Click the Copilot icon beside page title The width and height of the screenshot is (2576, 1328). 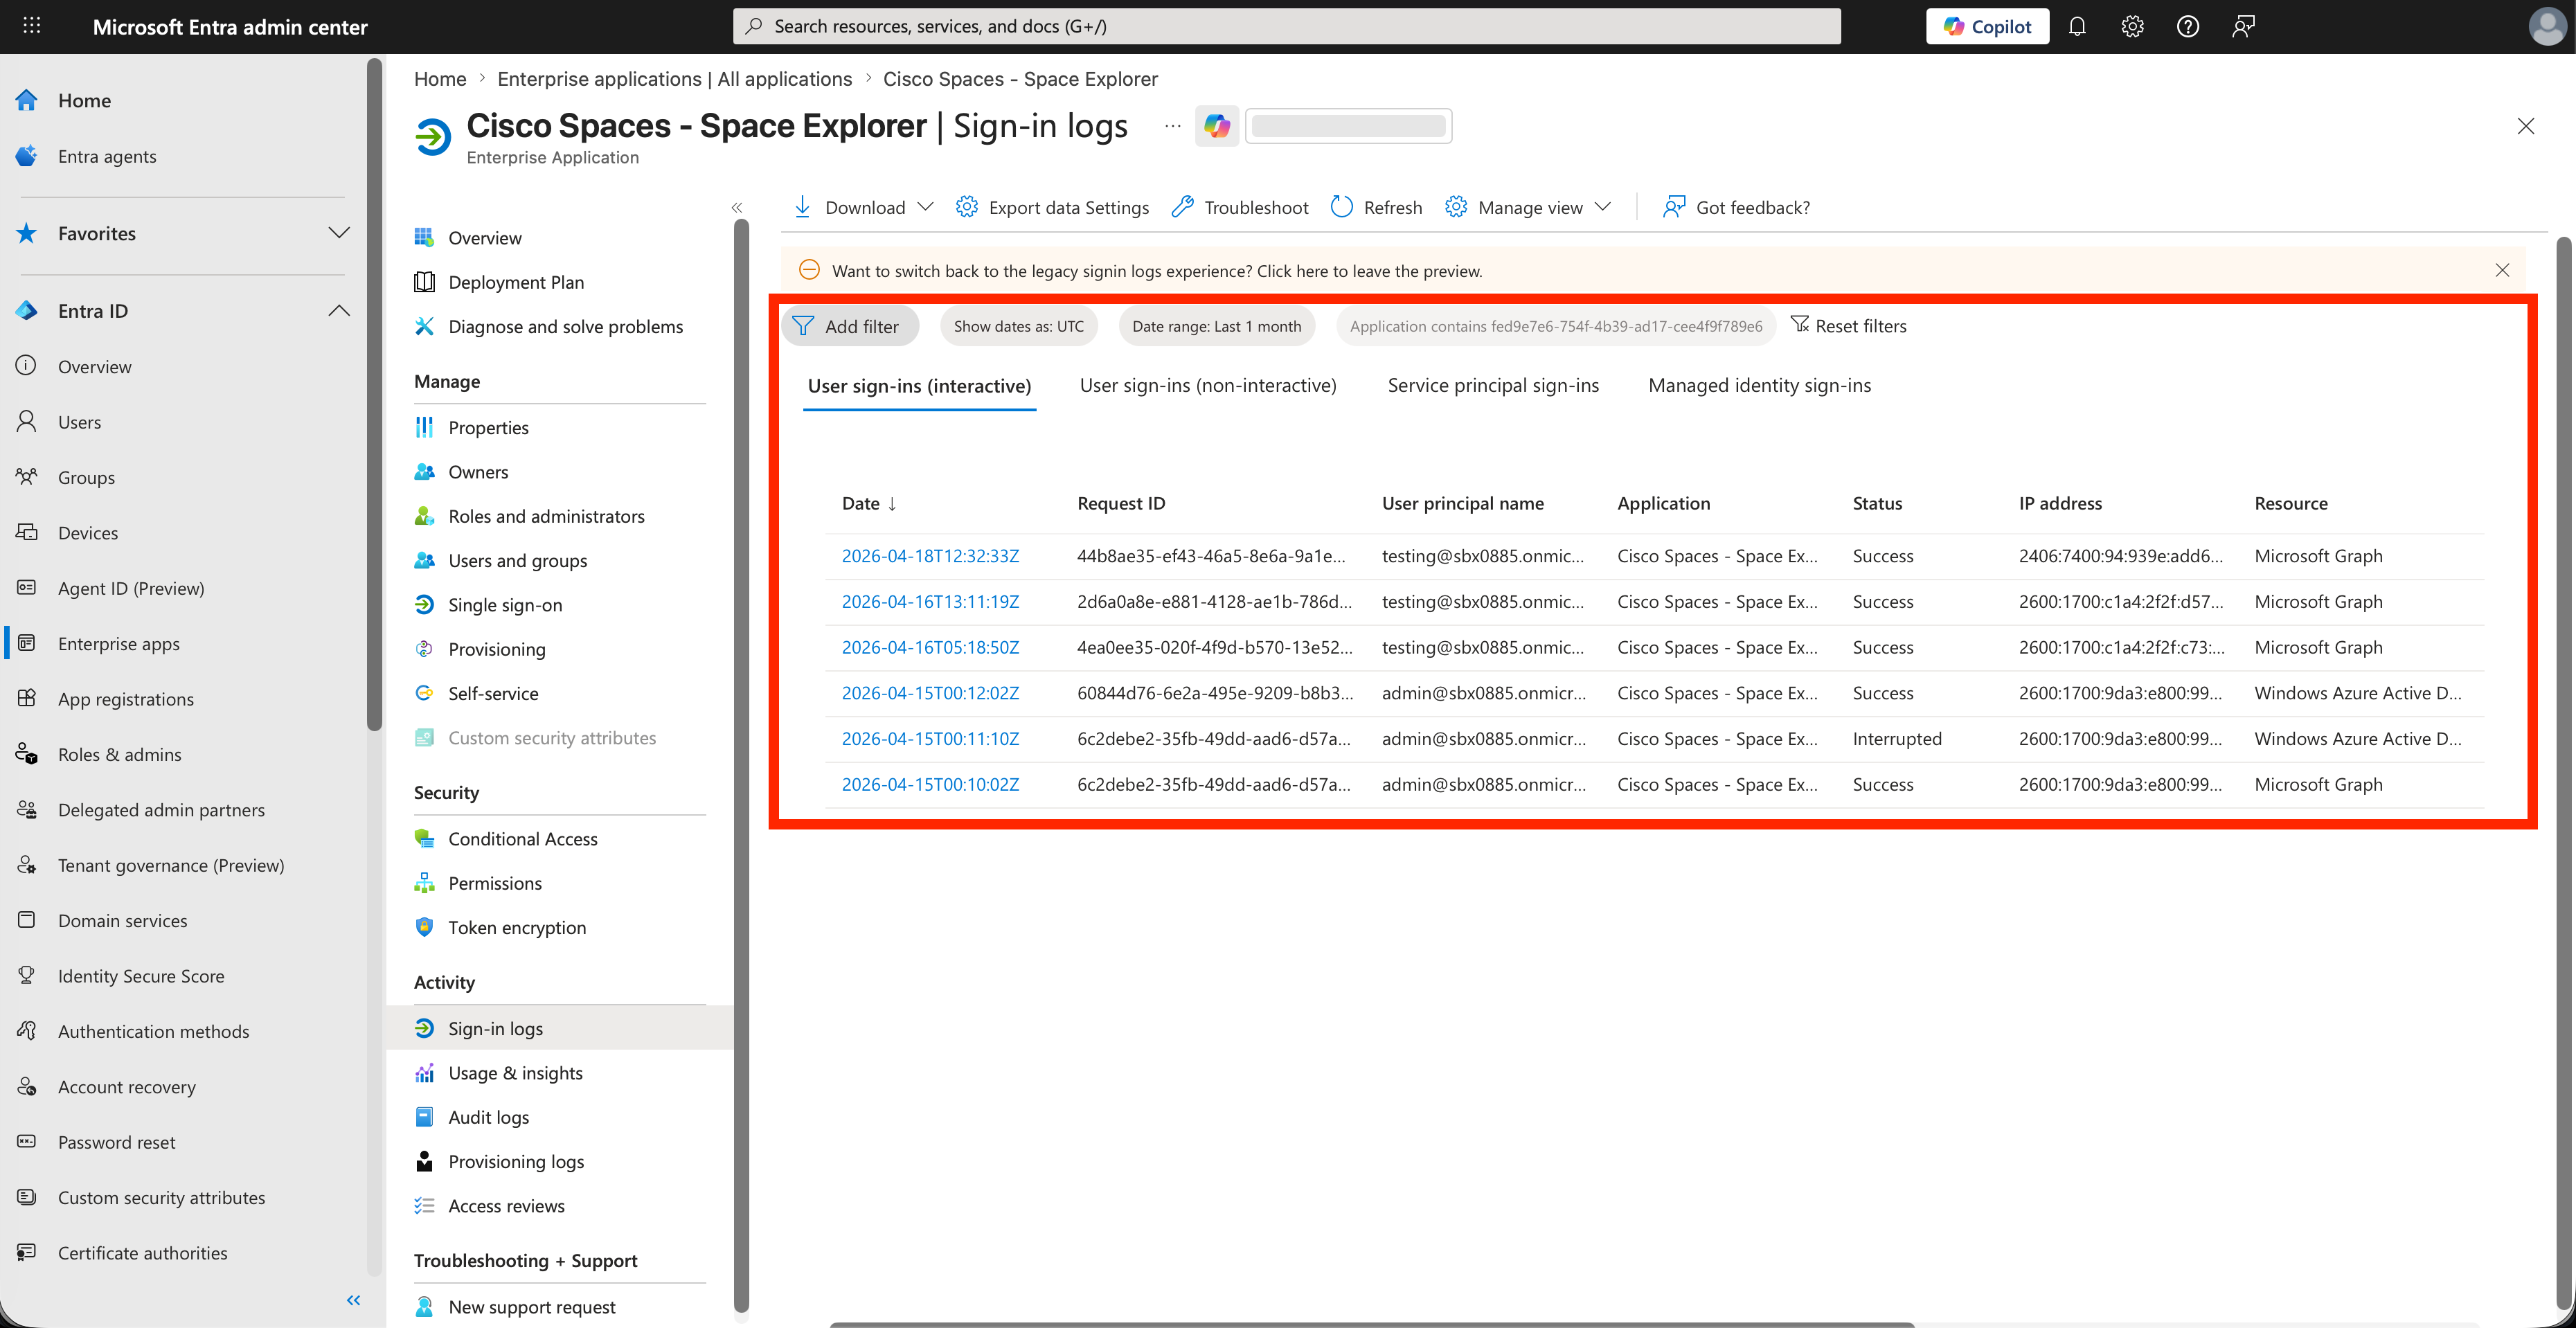pos(1217,126)
